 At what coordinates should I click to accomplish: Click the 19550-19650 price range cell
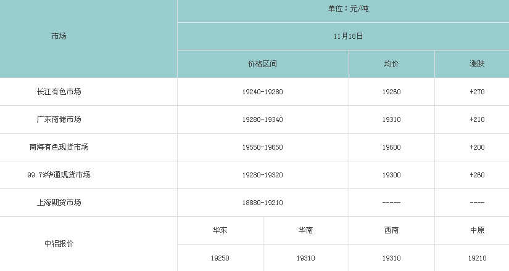262,147
